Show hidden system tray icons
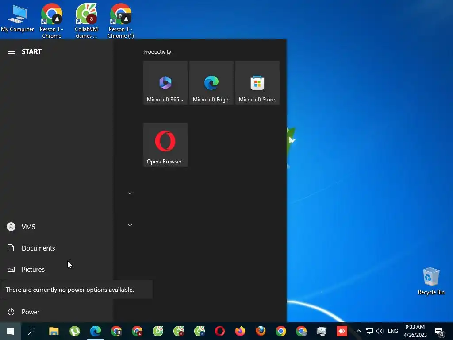Image resolution: width=453 pixels, height=340 pixels. click(x=358, y=331)
